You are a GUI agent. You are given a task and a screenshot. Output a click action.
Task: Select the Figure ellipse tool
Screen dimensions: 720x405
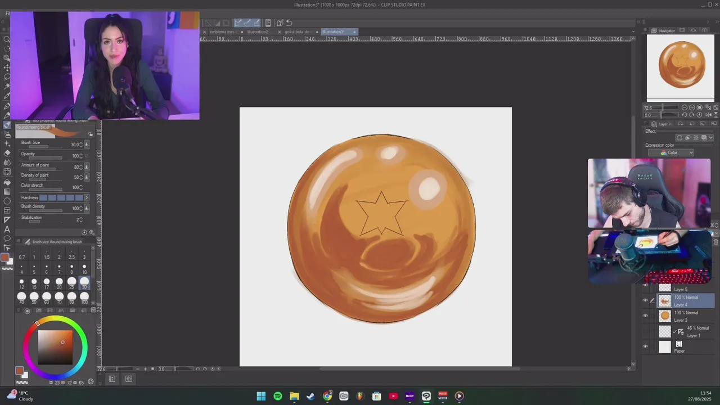tap(7, 201)
